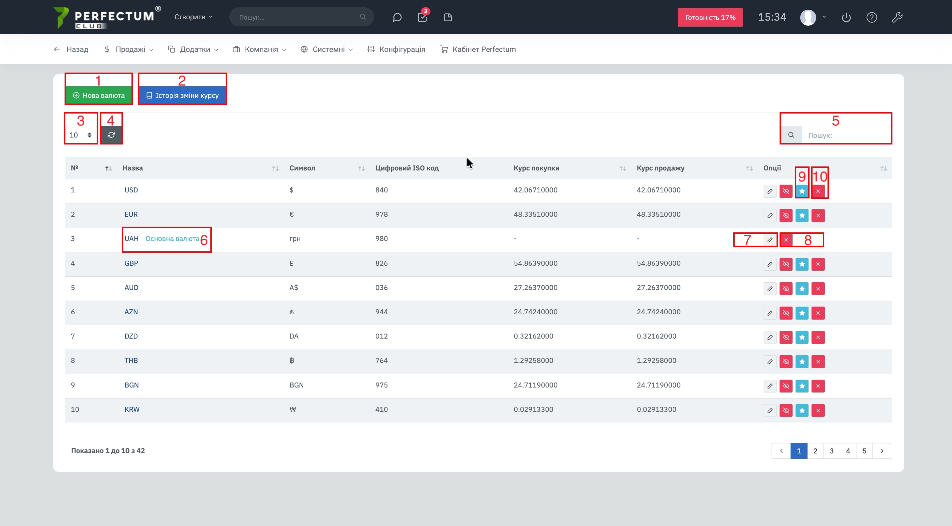Click the power timer icon
952x526 pixels.
[846, 17]
